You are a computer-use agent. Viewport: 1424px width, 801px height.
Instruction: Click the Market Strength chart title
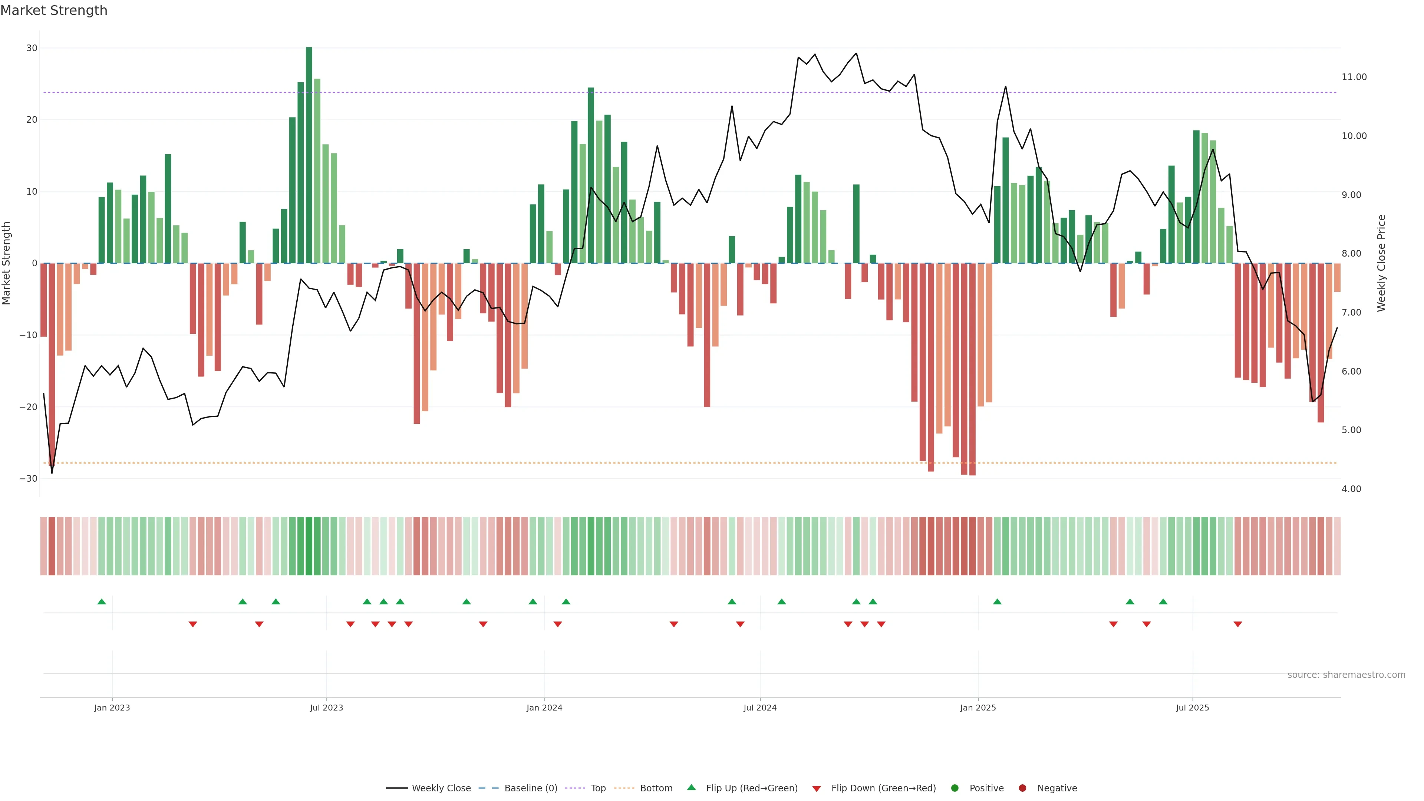coord(54,10)
